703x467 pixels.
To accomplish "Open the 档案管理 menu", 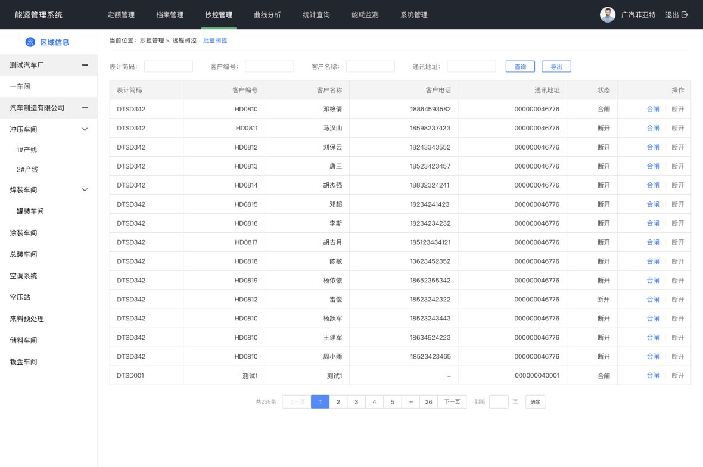I will point(170,15).
